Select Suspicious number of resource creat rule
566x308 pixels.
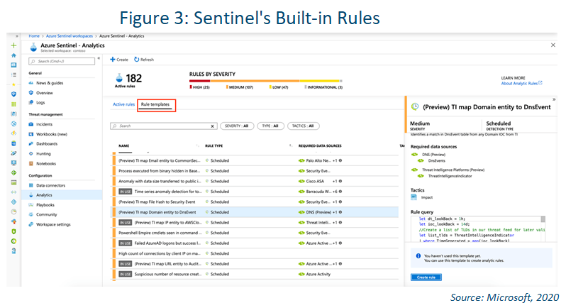(255, 275)
